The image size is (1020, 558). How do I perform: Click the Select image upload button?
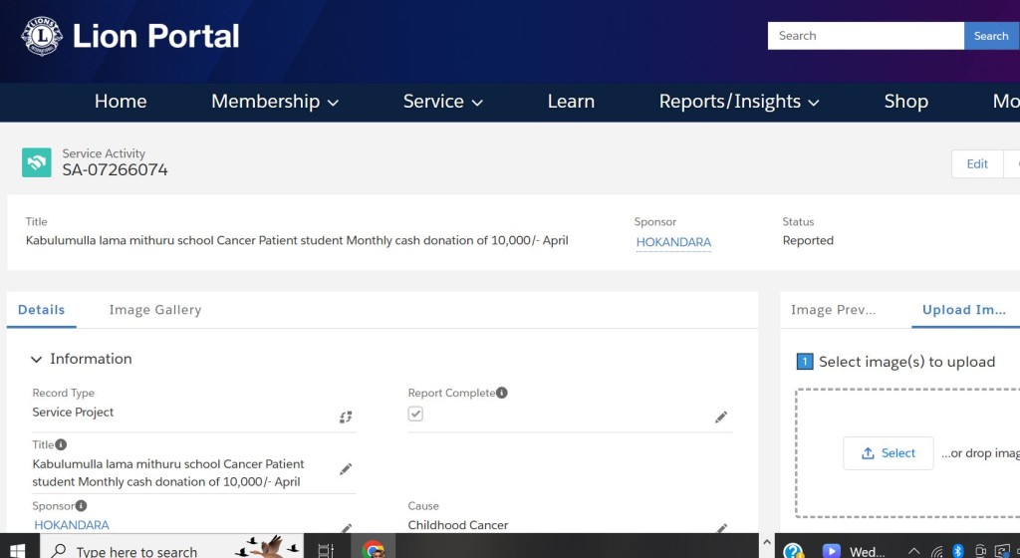888,453
